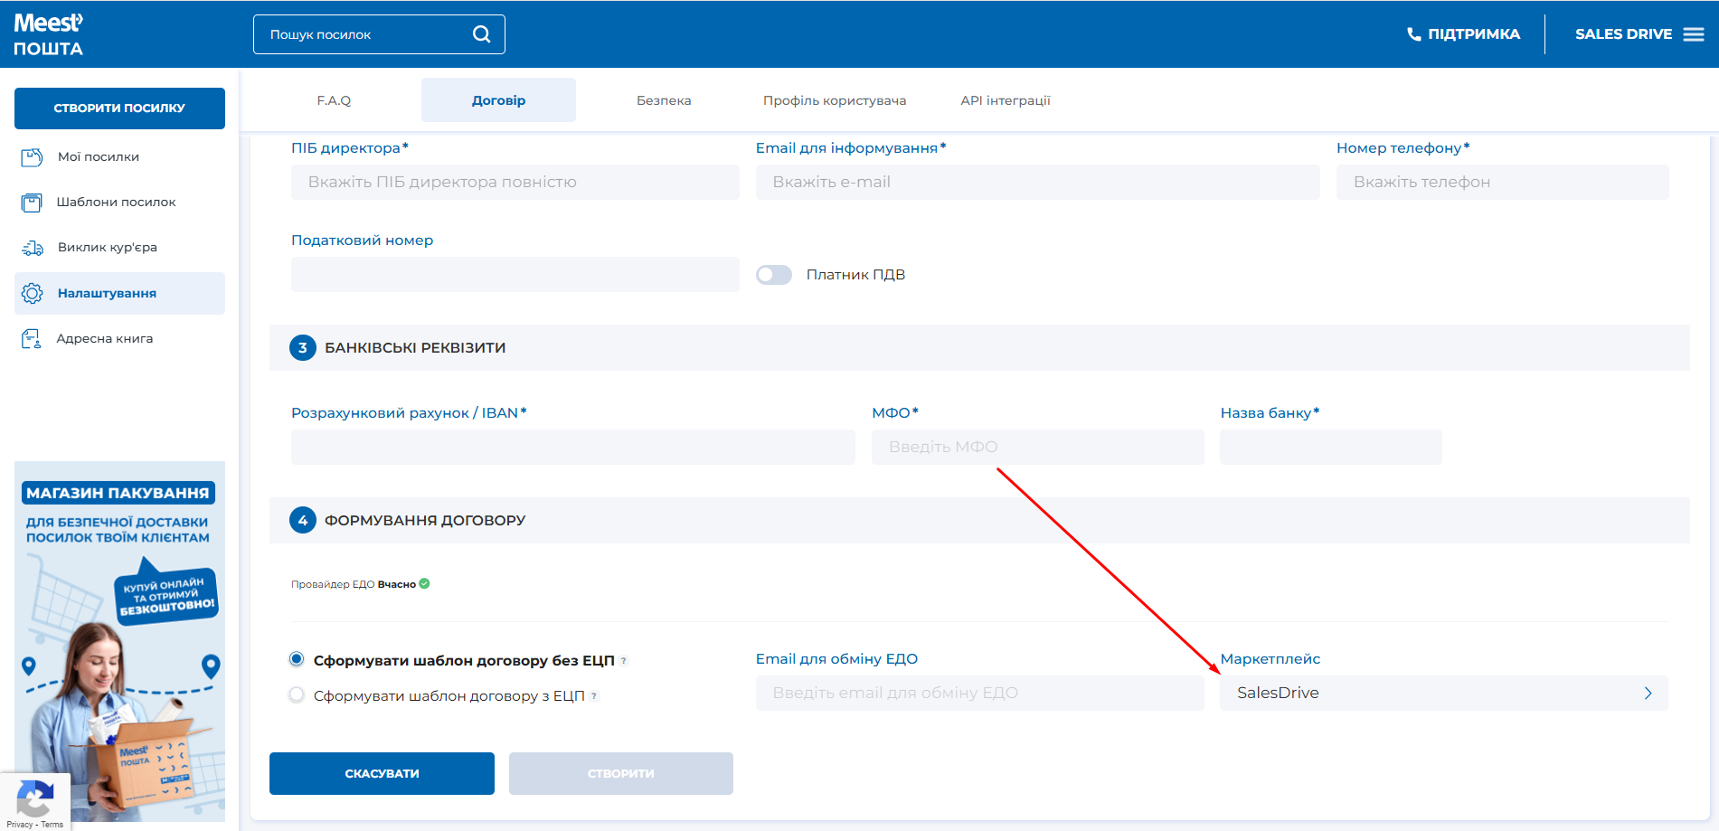Click the СТВОРИТИ ПОСИЛКУ button

tap(119, 109)
